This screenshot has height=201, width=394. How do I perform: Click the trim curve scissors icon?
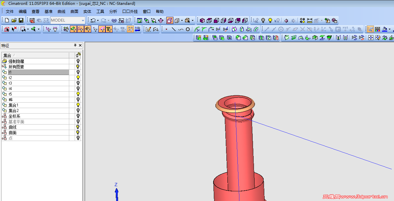(x=218, y=29)
